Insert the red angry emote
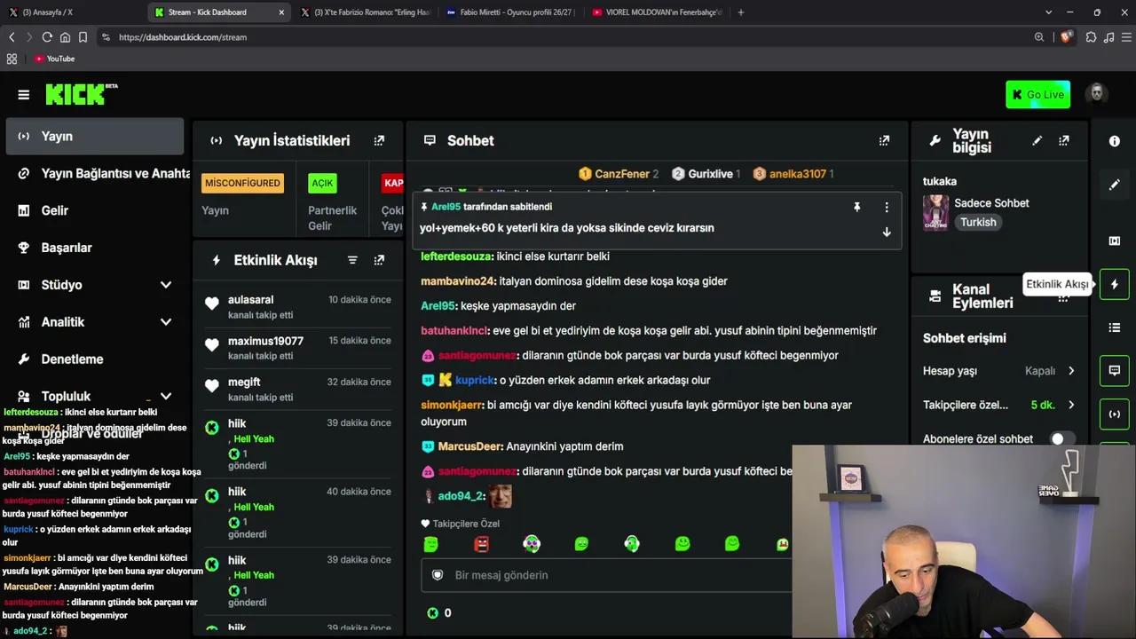Image resolution: width=1136 pixels, height=639 pixels. coord(481,543)
